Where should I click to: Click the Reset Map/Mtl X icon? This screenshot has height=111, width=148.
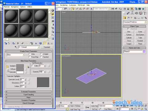(x=18, y=43)
